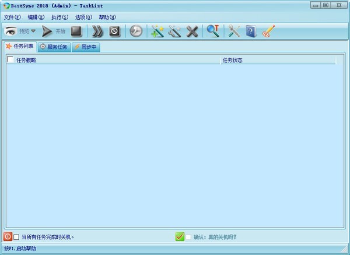Click the 当所有任务完成时关机 label text

pos(48,237)
